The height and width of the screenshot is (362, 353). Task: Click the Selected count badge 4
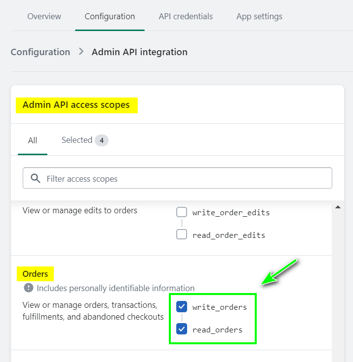pyautogui.click(x=102, y=140)
